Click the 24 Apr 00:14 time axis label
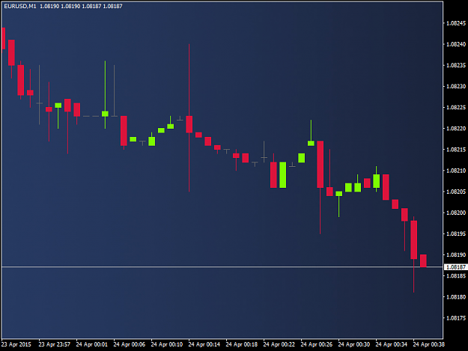The height and width of the screenshot is (351, 468). (204, 344)
